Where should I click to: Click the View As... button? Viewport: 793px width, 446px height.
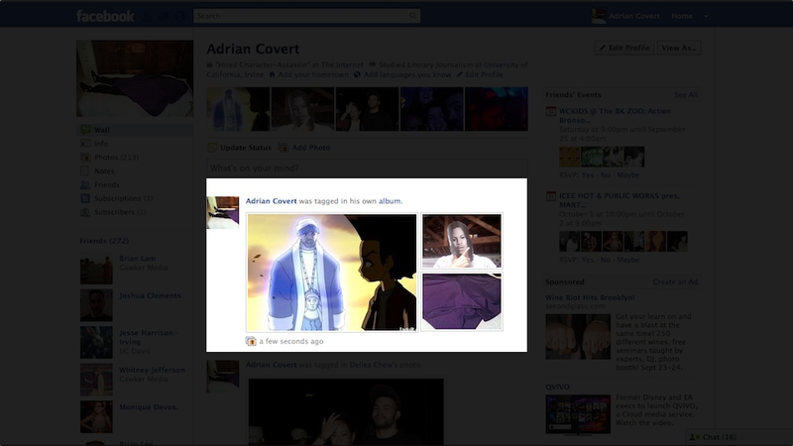[679, 48]
